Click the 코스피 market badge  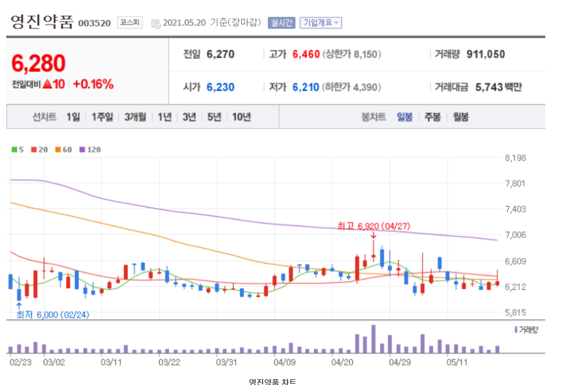130,23
